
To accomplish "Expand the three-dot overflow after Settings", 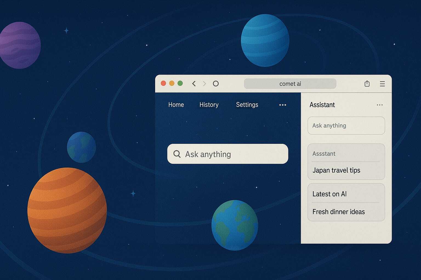I will (283, 105).
